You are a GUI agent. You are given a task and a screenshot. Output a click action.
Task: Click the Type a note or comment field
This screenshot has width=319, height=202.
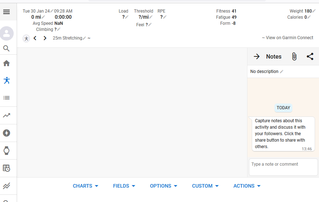(283, 167)
